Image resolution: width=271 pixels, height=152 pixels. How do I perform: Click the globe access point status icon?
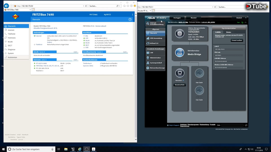coord(180,33)
